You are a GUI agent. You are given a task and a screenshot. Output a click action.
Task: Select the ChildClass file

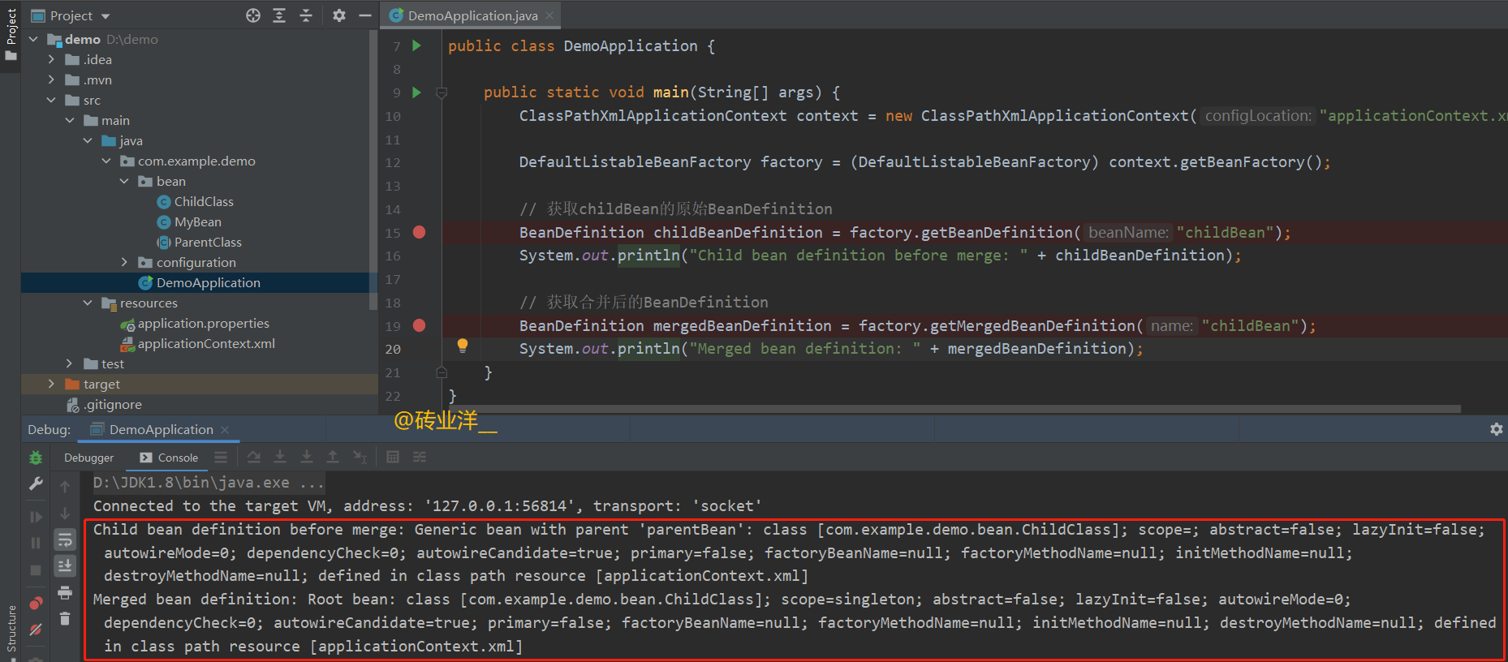[204, 201]
